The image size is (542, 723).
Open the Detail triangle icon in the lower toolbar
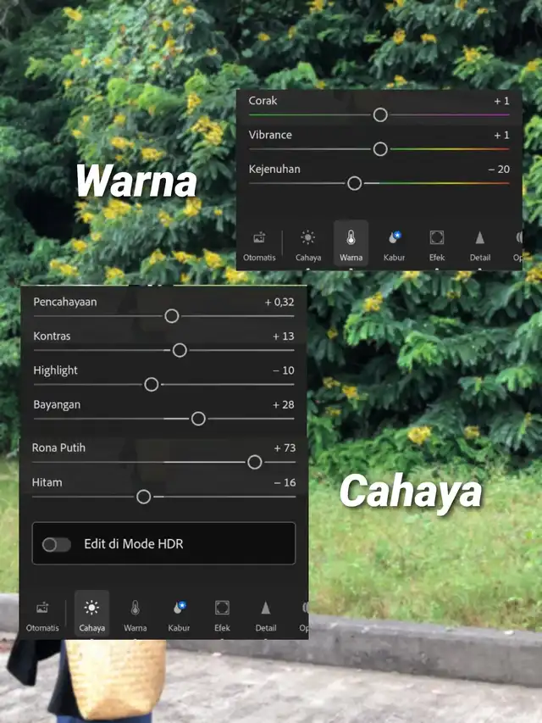tap(265, 614)
